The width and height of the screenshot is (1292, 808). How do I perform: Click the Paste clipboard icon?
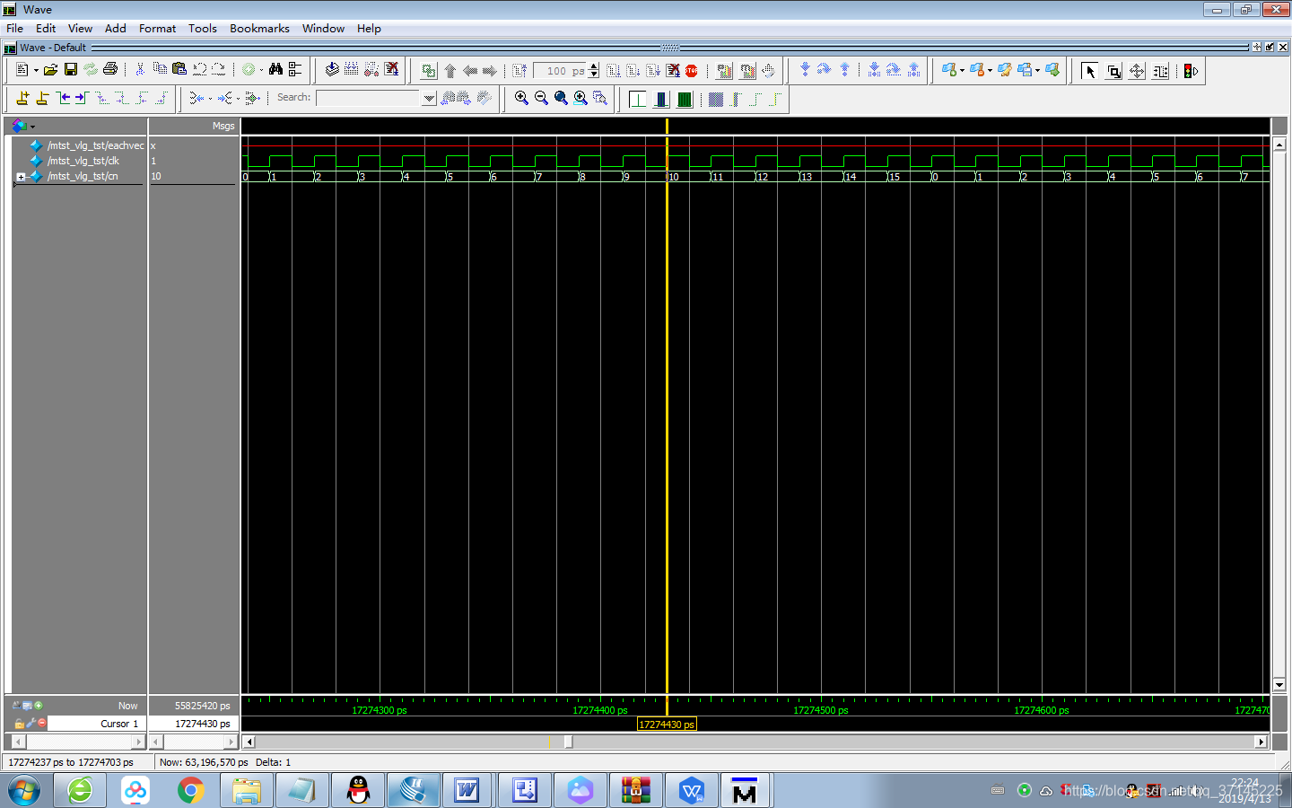(179, 70)
